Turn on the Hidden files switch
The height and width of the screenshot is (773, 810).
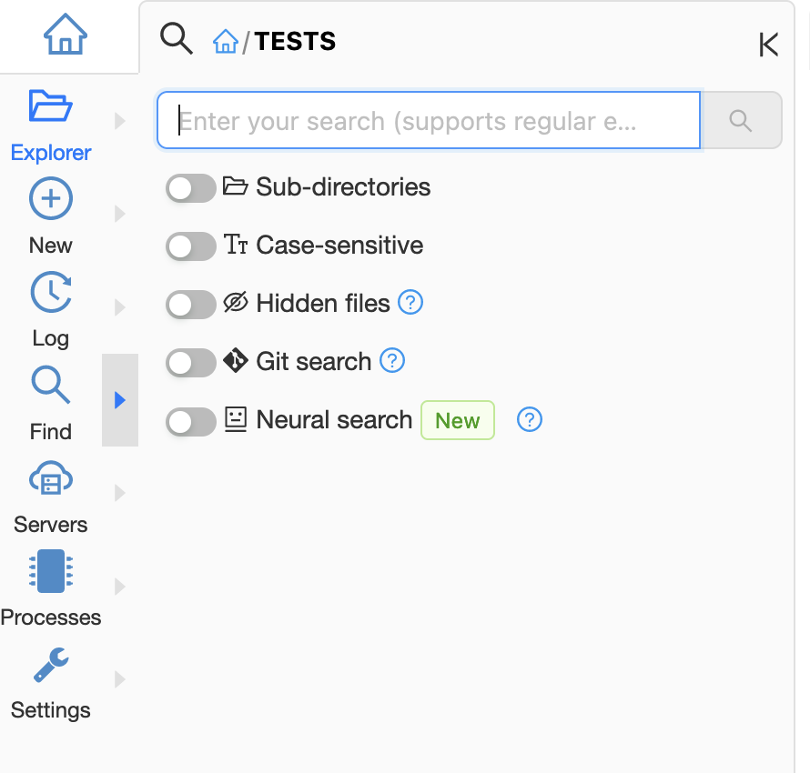[190, 304]
